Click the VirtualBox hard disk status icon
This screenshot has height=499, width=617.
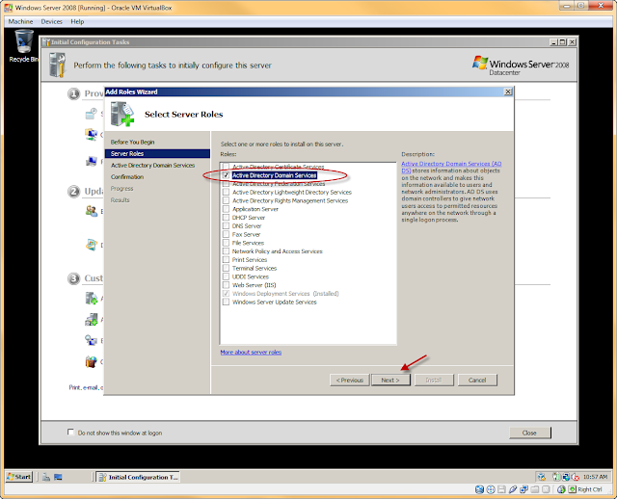pyautogui.click(x=479, y=489)
